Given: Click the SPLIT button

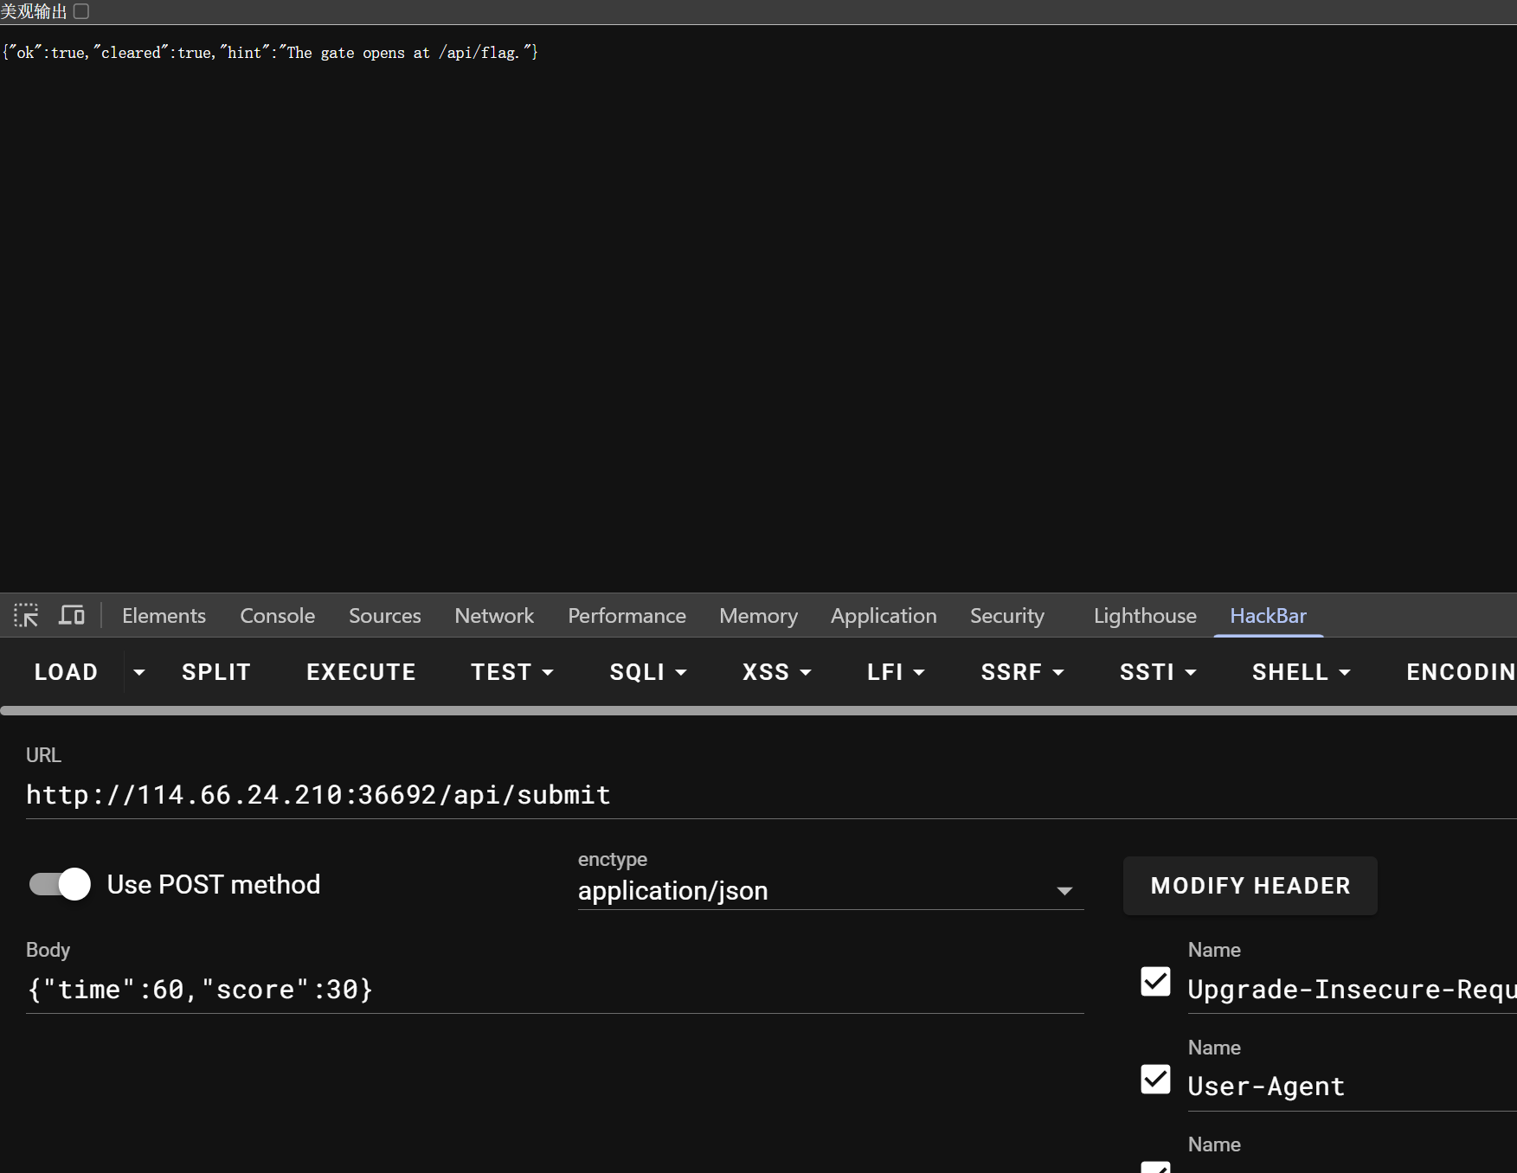Looking at the screenshot, I should [216, 672].
